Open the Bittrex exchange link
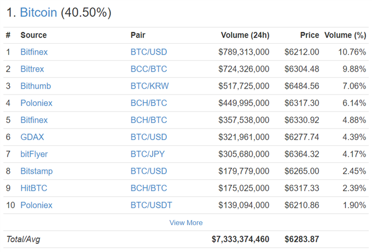The image size is (372, 252). coord(32,69)
